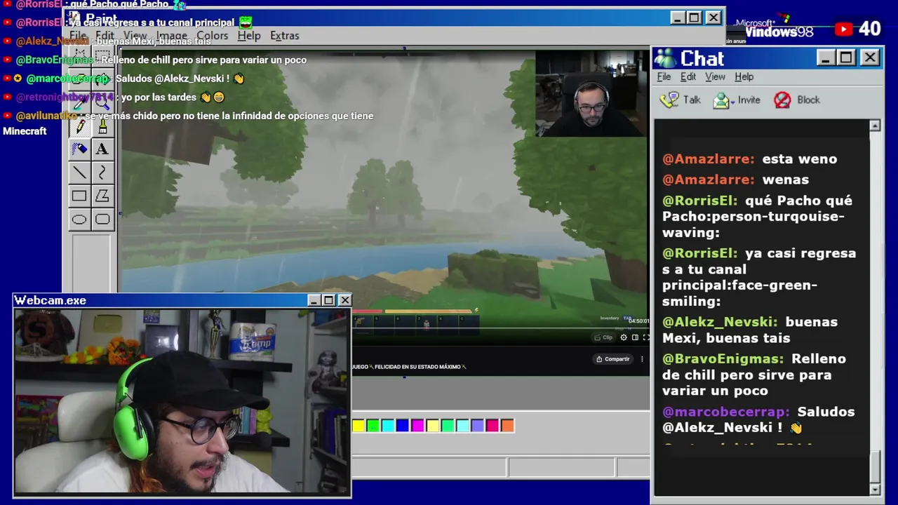Screen dimensions: 898x505
Task: Click the "04:50:01" video timestamp
Action: tap(638, 321)
